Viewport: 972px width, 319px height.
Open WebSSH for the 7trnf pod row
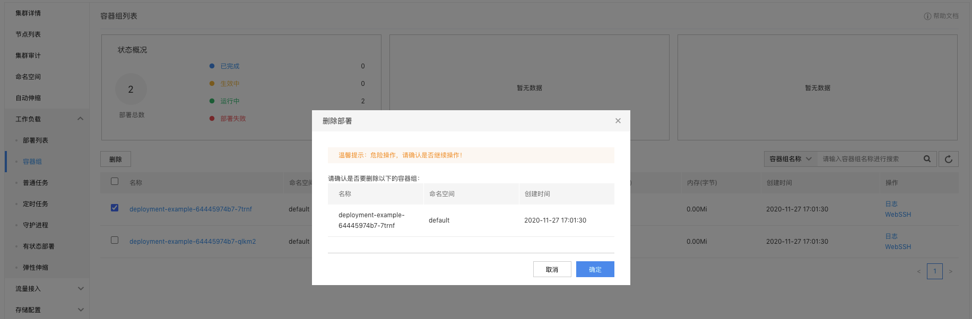click(x=898, y=215)
